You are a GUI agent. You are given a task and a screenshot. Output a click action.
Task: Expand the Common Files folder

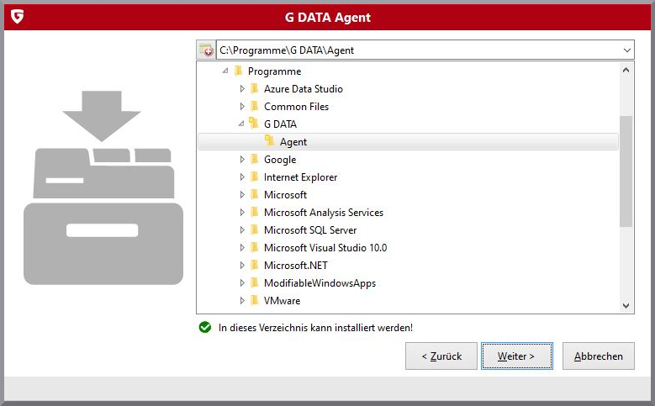[242, 107]
